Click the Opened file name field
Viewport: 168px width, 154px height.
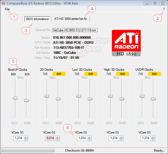pos(75,30)
